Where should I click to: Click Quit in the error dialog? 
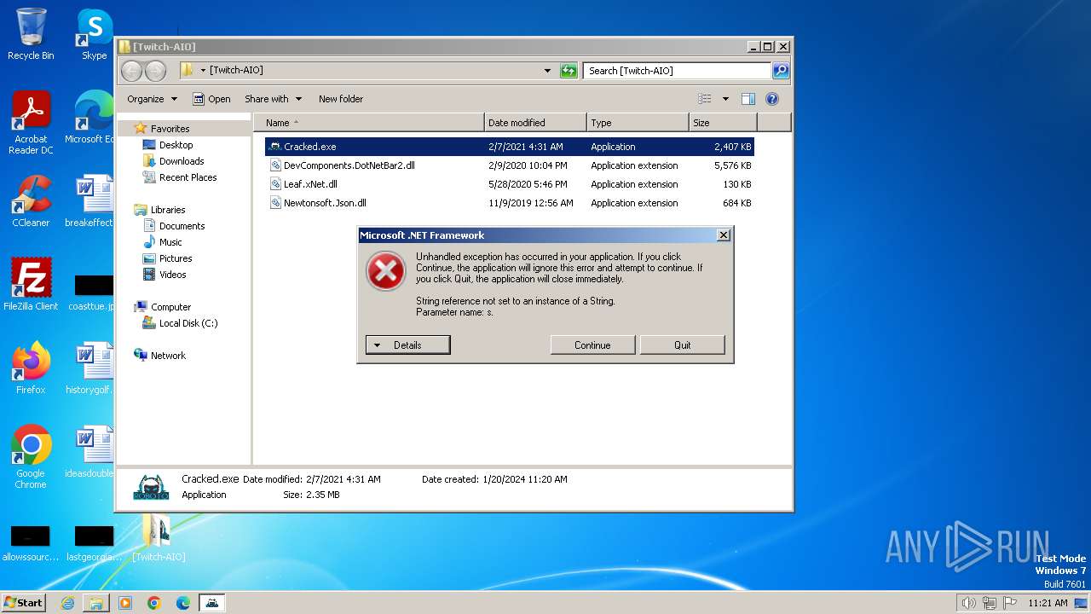683,345
